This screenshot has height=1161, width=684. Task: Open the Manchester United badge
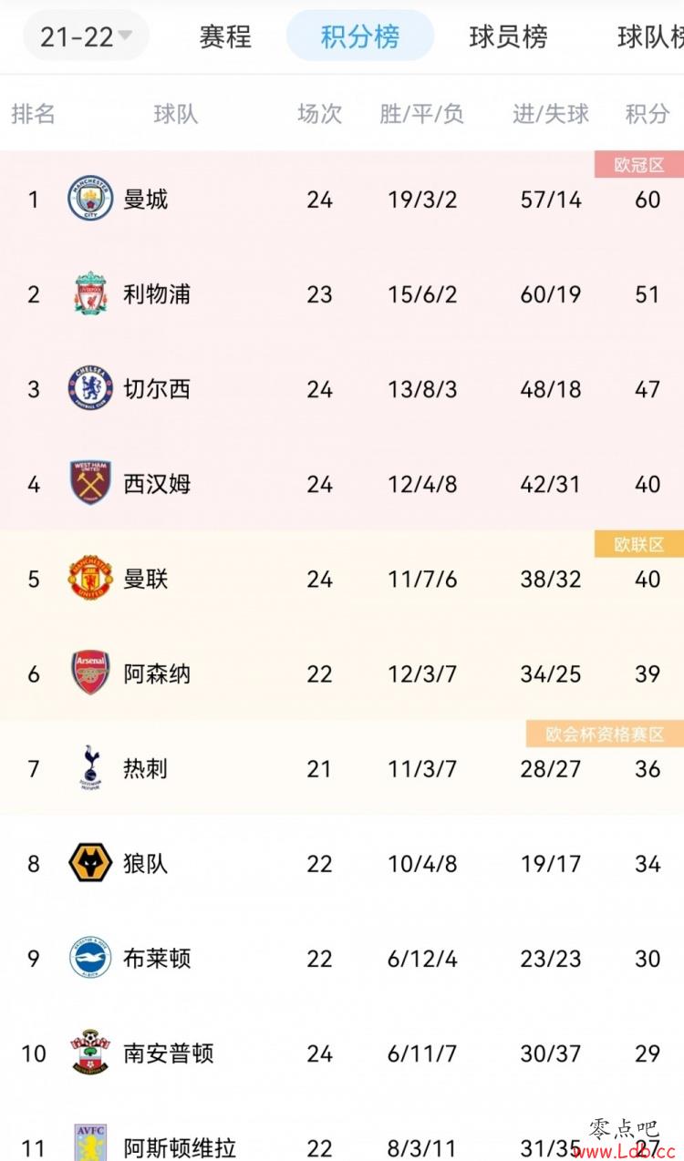[90, 578]
